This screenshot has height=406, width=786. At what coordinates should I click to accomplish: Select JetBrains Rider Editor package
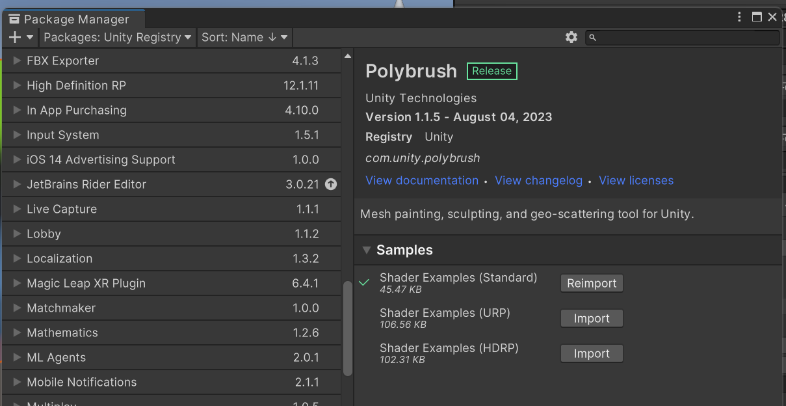point(172,184)
